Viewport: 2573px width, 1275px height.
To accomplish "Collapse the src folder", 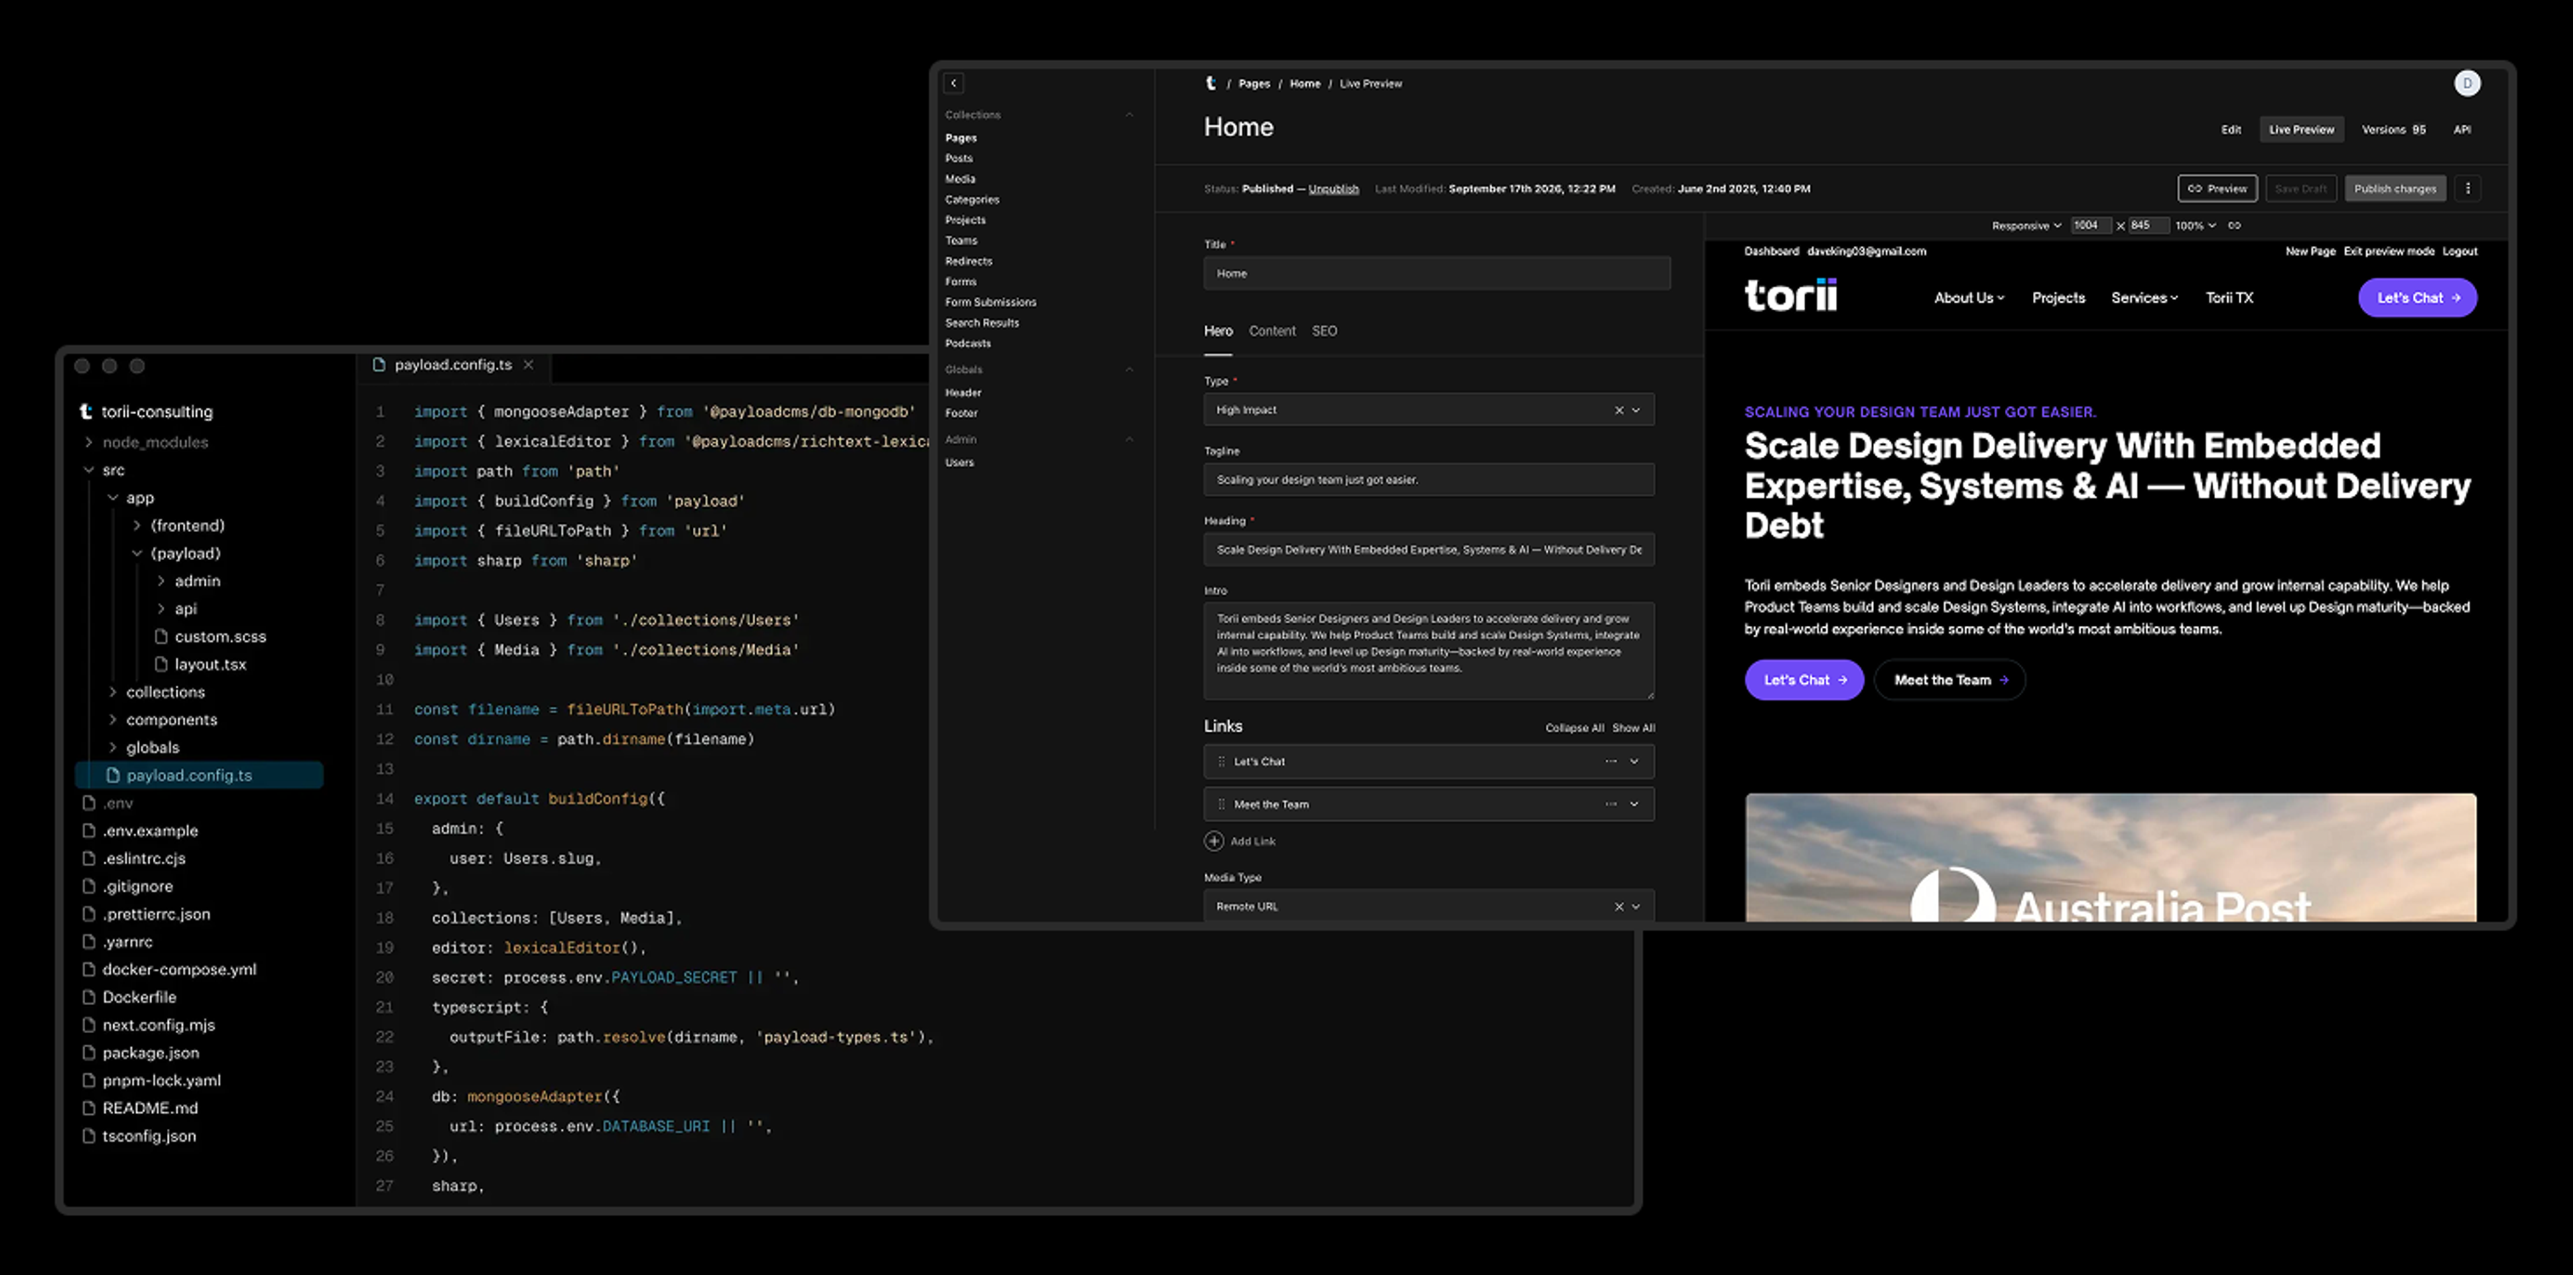I will pos(88,470).
